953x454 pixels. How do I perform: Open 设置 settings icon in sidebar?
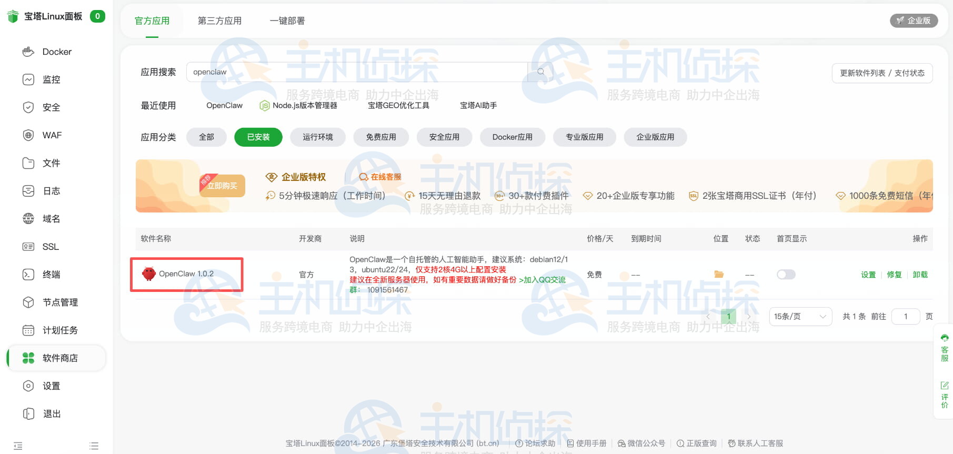(28, 386)
